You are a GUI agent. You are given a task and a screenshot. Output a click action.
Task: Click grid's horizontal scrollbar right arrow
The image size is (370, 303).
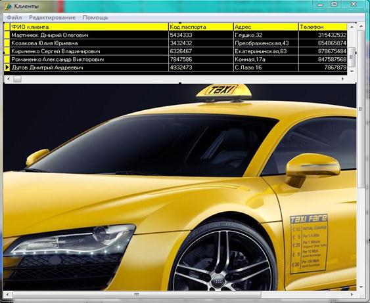(343, 79)
